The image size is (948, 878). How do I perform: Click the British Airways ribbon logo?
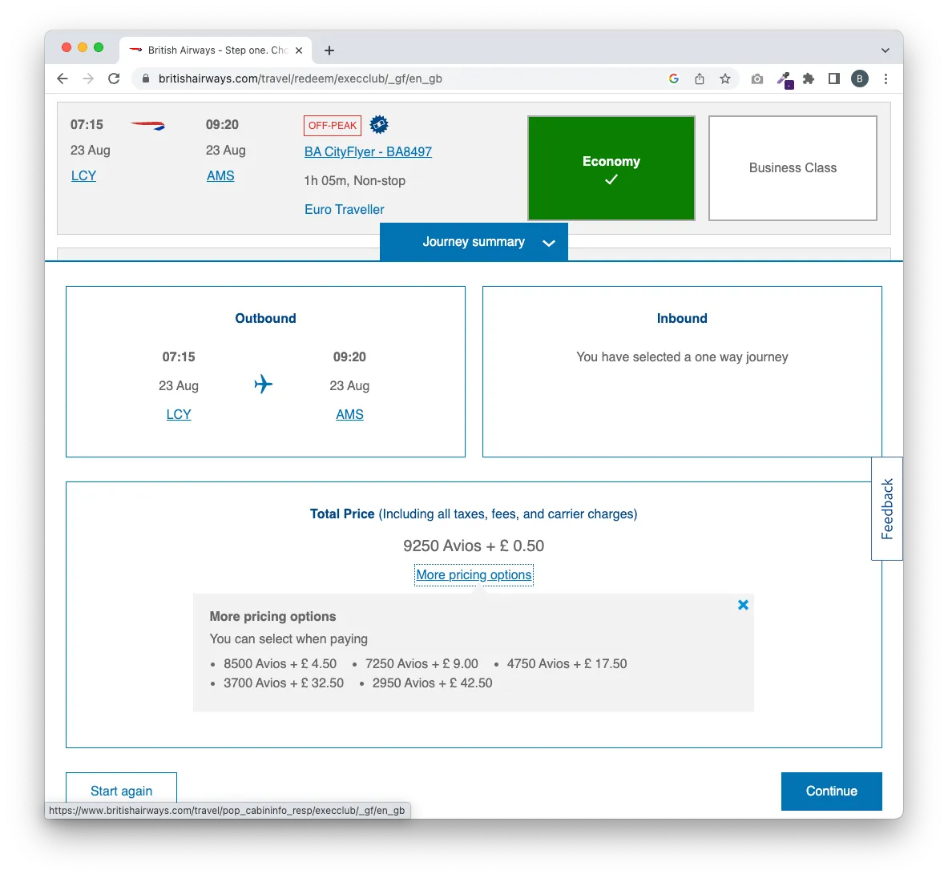tap(148, 125)
